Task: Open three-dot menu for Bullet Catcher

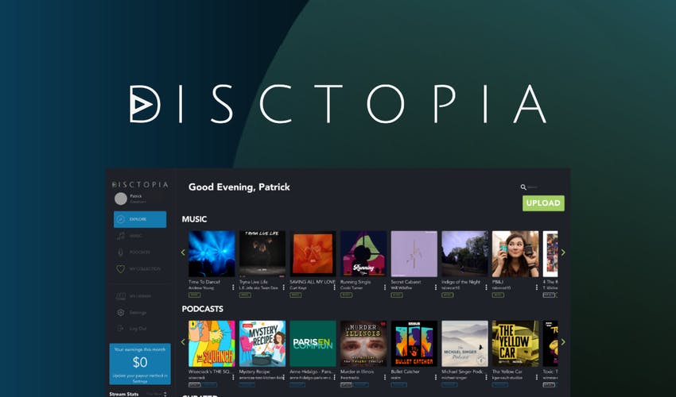Action: 436,377
